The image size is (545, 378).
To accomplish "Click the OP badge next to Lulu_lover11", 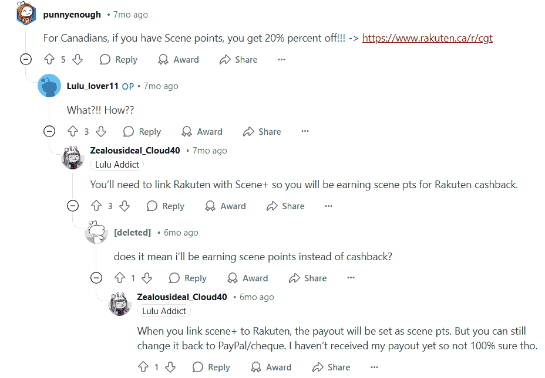I will pos(127,86).
